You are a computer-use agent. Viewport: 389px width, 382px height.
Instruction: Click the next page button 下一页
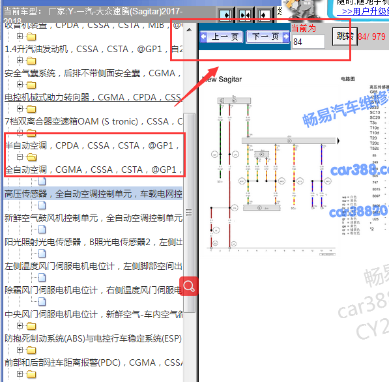click(268, 37)
